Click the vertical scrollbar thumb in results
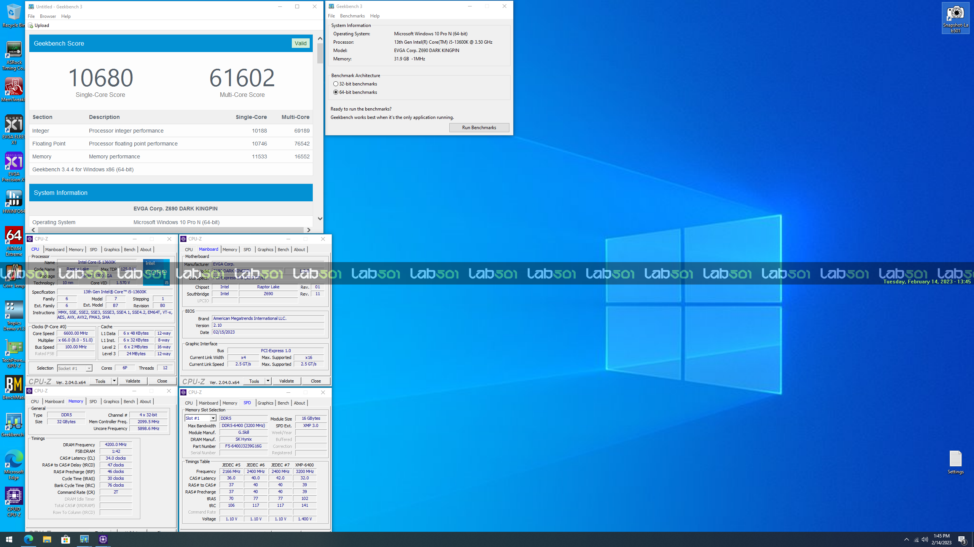This screenshot has height=547, width=974. point(320,53)
